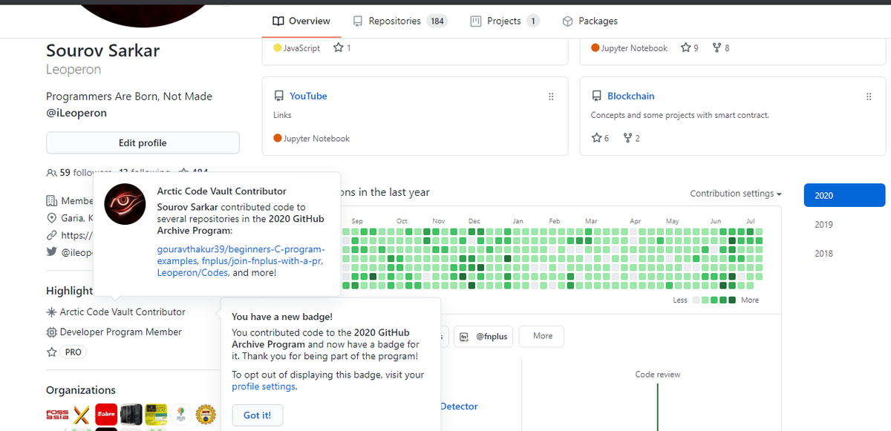Screen dimensions: 891x431
Task: Click the link icon next to https://
Action: [51, 235]
